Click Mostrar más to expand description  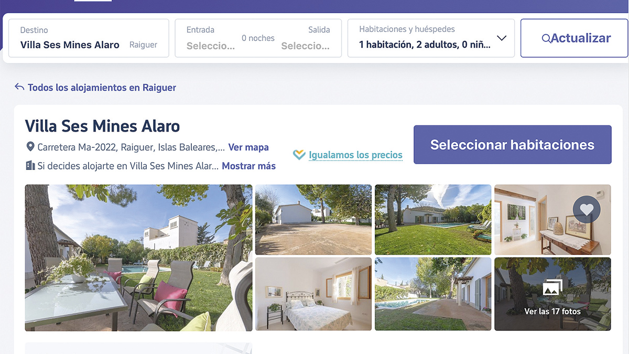tap(249, 166)
